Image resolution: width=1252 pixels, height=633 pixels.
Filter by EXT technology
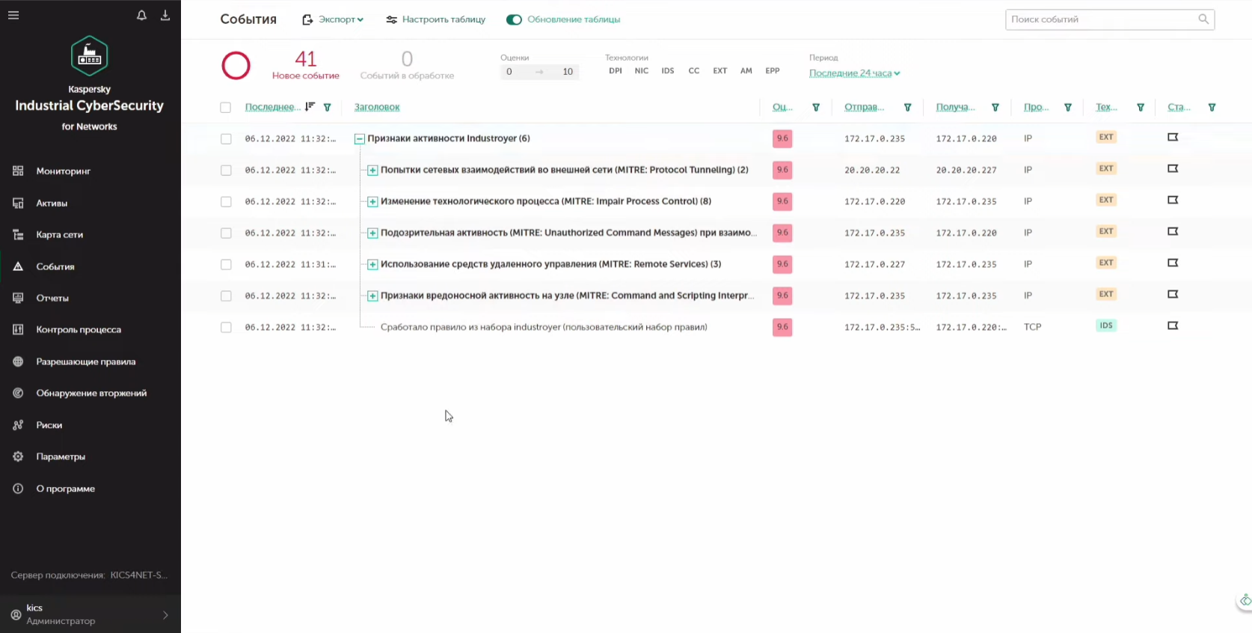pyautogui.click(x=720, y=71)
